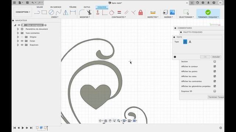Select the Look At tool

[106, 121]
